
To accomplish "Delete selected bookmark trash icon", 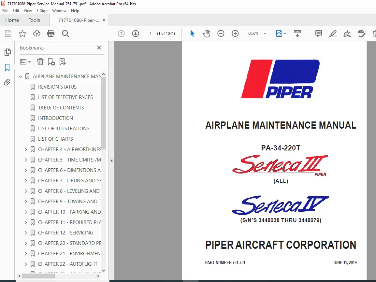I will 40,62.
